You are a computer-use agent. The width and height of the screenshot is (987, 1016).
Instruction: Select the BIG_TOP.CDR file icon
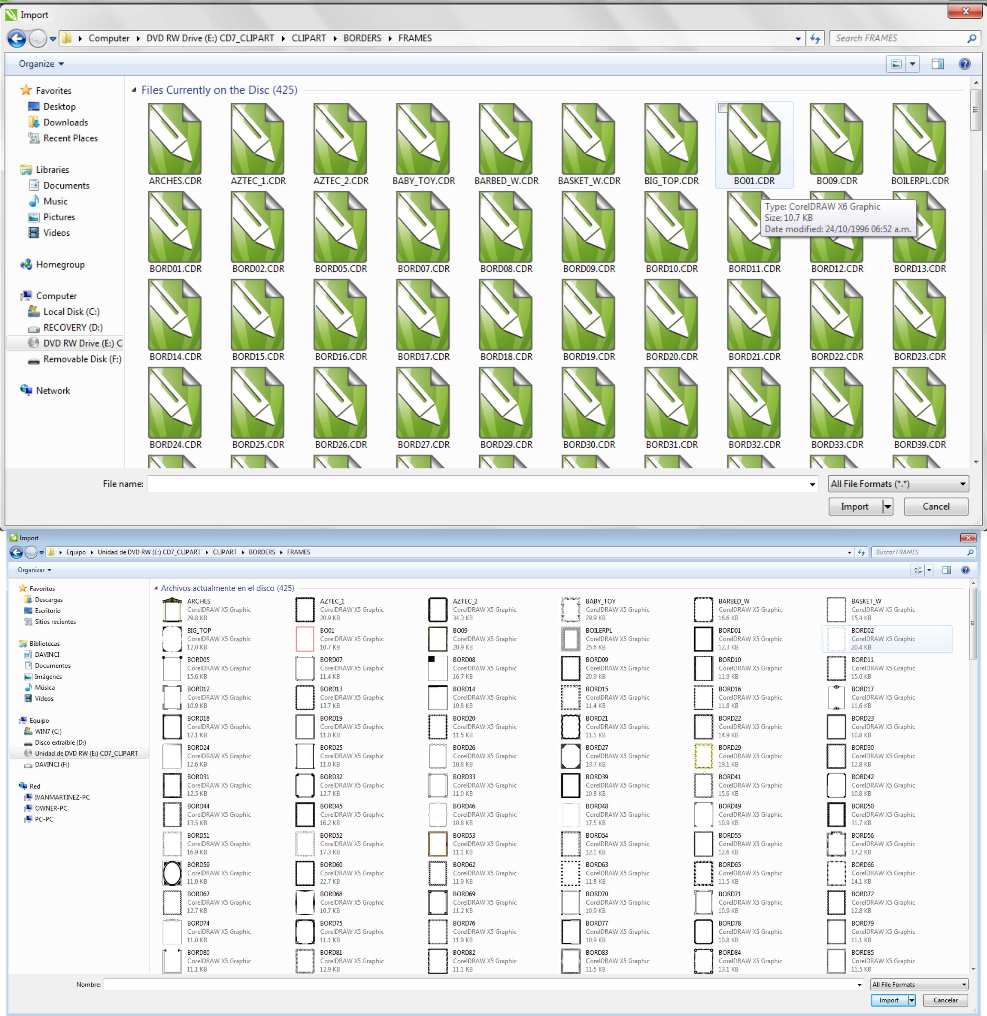pos(671,139)
